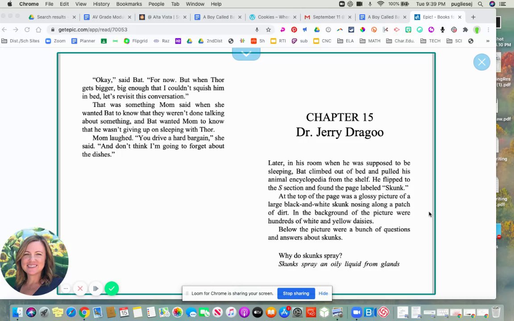This screenshot has width=514, height=321.
Task: Open the Loom more options ellipsis
Action: pos(66,288)
